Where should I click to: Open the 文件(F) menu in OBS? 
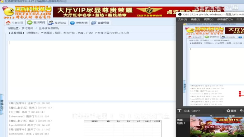tap(182, 19)
